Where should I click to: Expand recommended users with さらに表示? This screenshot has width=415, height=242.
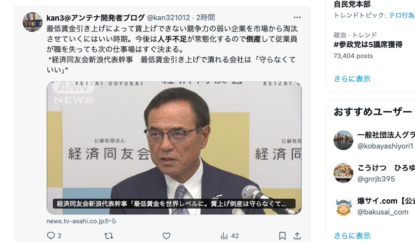click(352, 236)
